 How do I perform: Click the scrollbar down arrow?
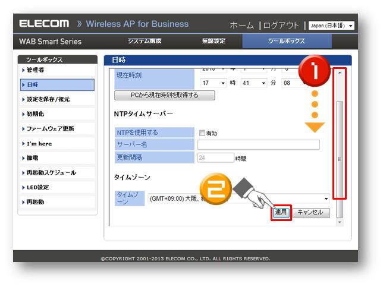tap(340, 222)
